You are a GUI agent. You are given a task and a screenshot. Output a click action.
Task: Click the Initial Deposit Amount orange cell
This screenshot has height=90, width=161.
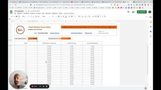[33, 38]
